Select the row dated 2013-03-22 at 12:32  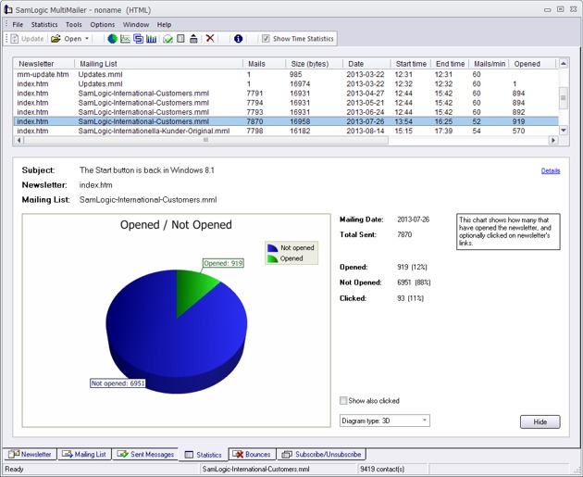click(286, 83)
